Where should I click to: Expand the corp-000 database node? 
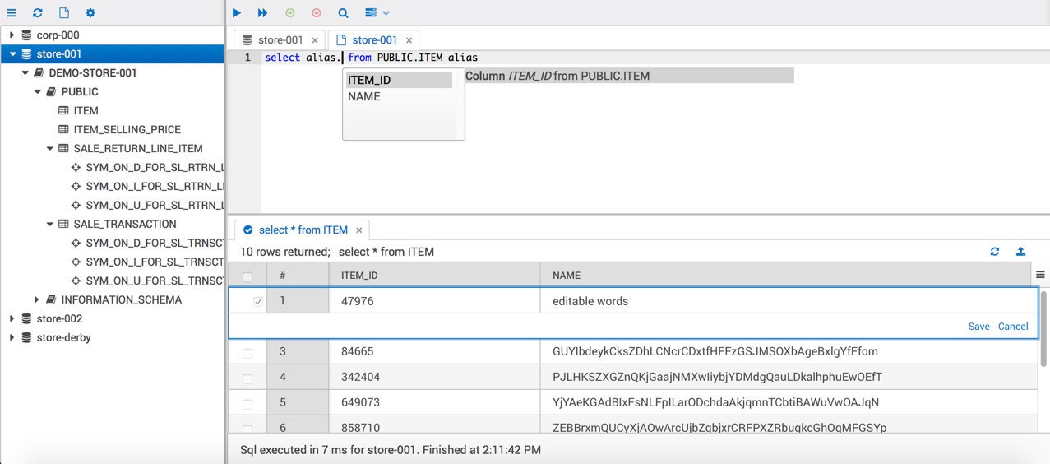point(12,35)
